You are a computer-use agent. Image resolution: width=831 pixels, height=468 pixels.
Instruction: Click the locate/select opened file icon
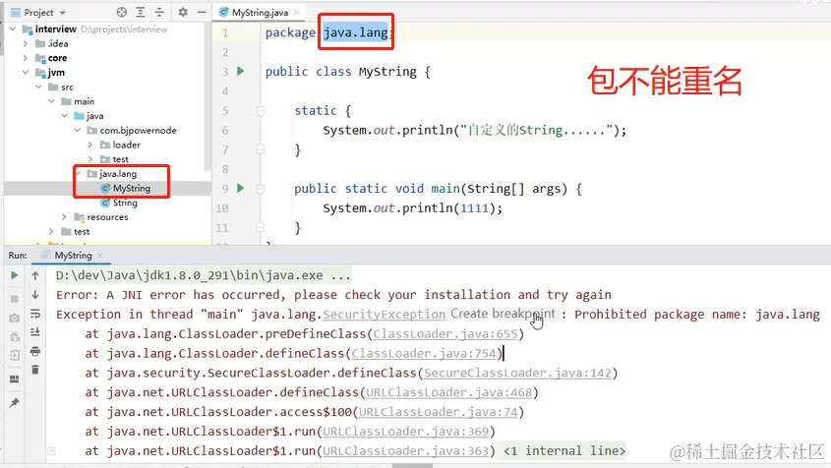[x=121, y=12]
